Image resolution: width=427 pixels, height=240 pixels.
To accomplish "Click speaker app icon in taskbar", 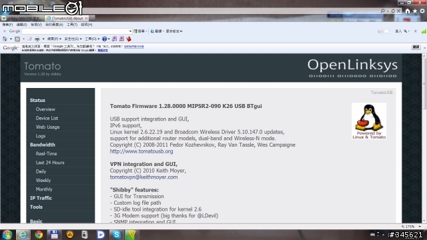I will (85, 235).
